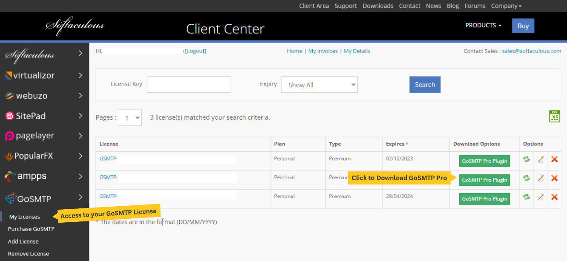Click the blue Buy button

click(x=523, y=26)
